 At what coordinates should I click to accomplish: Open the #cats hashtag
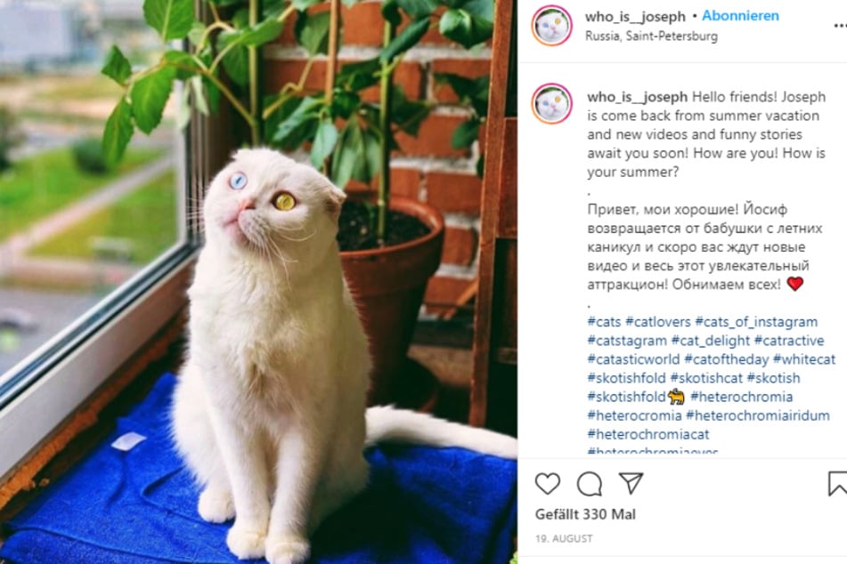click(604, 322)
